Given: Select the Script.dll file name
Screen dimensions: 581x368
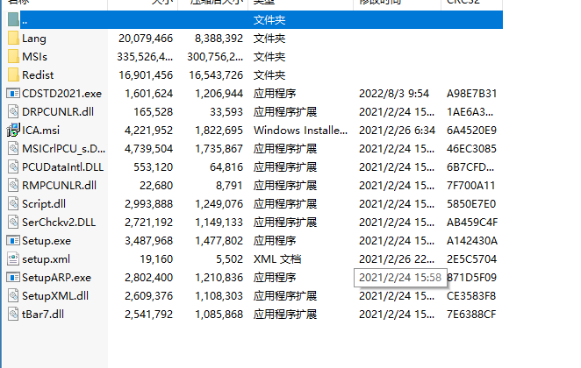Looking at the screenshot, I should (x=44, y=204).
